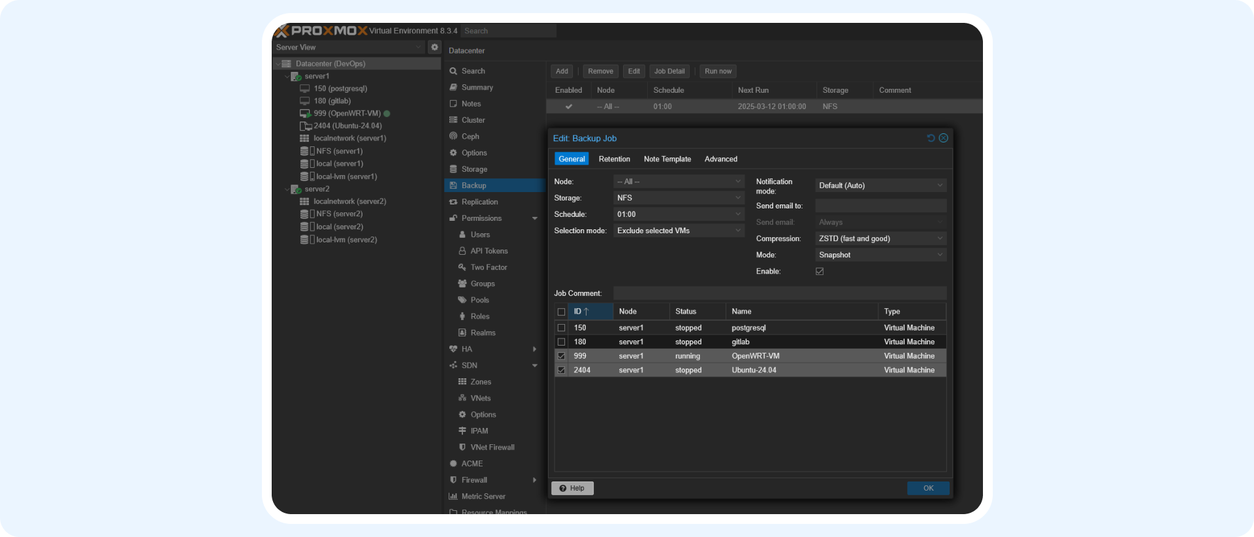Open the Advanced tab

pos(720,159)
